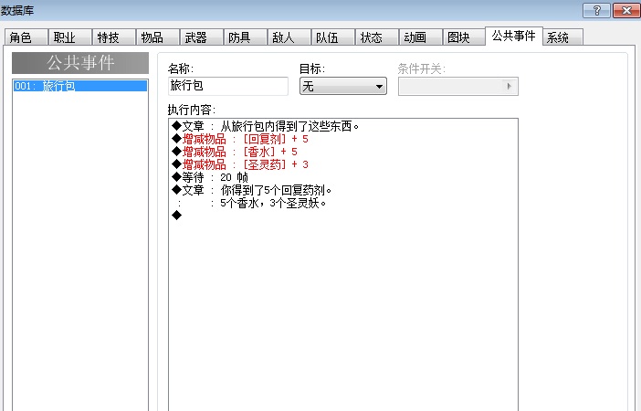This screenshot has height=411, width=641.
Task: Open the 武器 tab
Action: 202,37
